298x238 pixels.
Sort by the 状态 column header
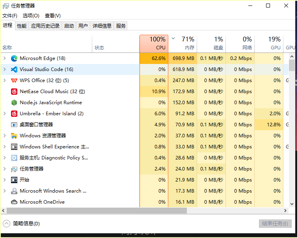click(116, 43)
